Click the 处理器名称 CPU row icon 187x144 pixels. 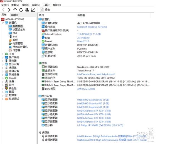click(43, 67)
